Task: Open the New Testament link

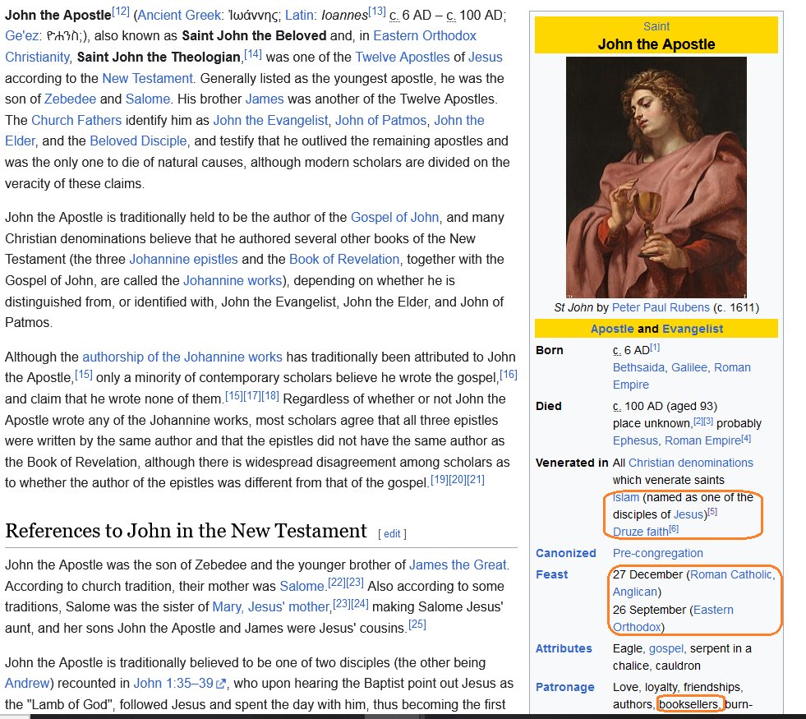Action: 147,78
